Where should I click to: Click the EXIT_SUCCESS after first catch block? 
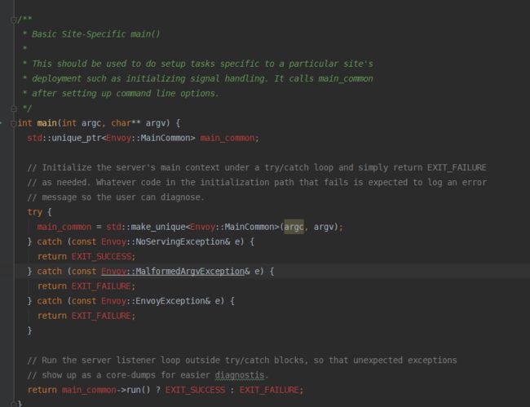pyautogui.click(x=101, y=257)
